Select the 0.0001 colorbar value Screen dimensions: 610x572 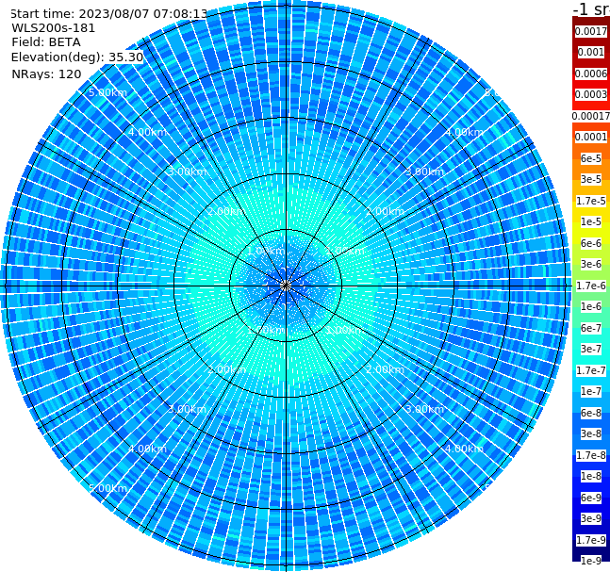tap(591, 137)
